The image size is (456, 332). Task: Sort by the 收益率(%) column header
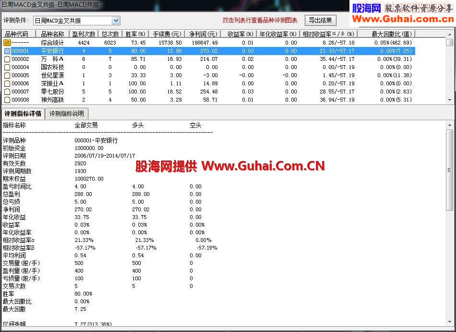(x=239, y=34)
